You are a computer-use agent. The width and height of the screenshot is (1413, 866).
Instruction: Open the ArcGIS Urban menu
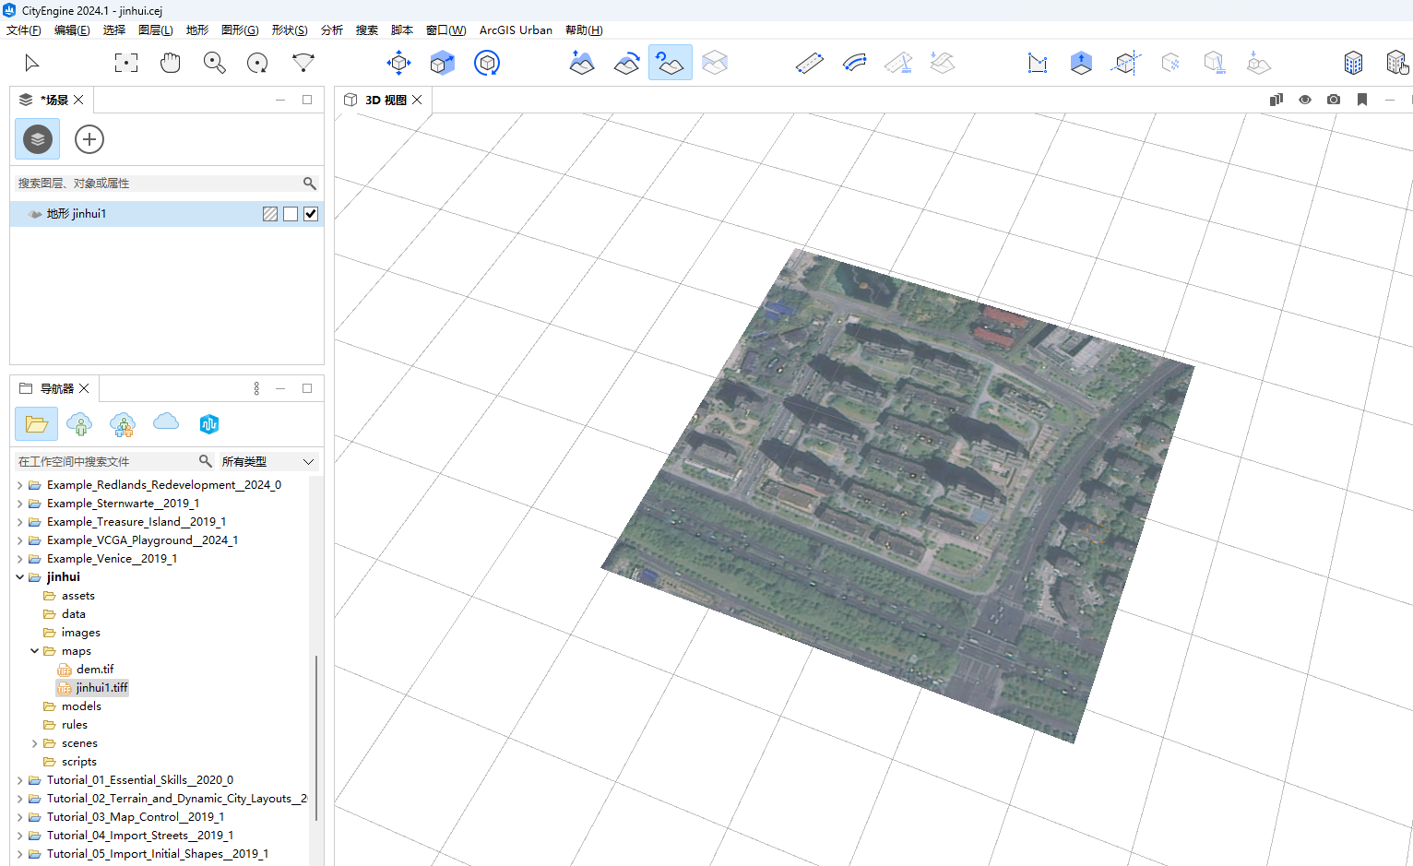click(516, 30)
